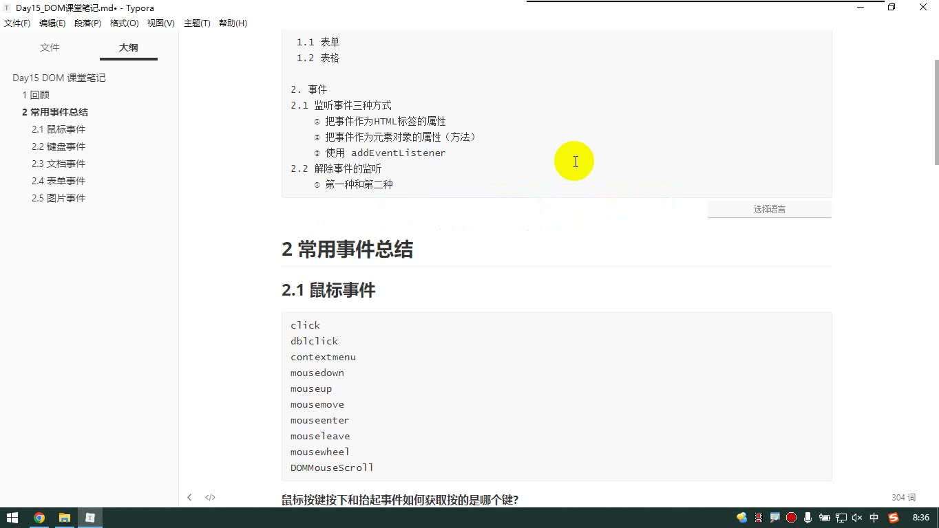939x528 pixels.
Task: Open the 编辑(E) menu
Action: pos(52,23)
